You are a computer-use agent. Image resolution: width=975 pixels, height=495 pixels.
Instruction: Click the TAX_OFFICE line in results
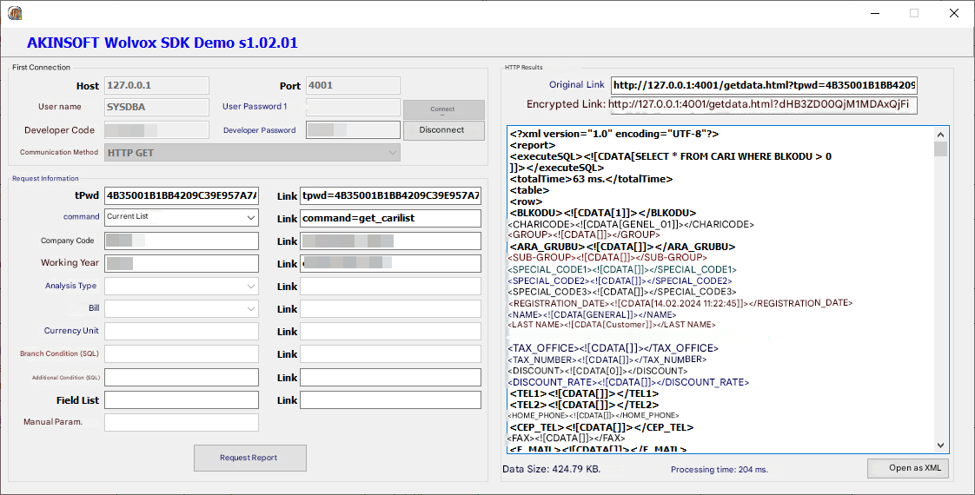click(x=614, y=348)
